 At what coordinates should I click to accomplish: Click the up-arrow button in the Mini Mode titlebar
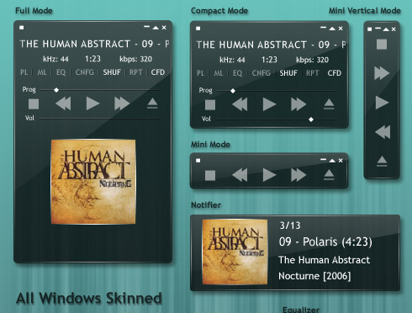coord(332,161)
